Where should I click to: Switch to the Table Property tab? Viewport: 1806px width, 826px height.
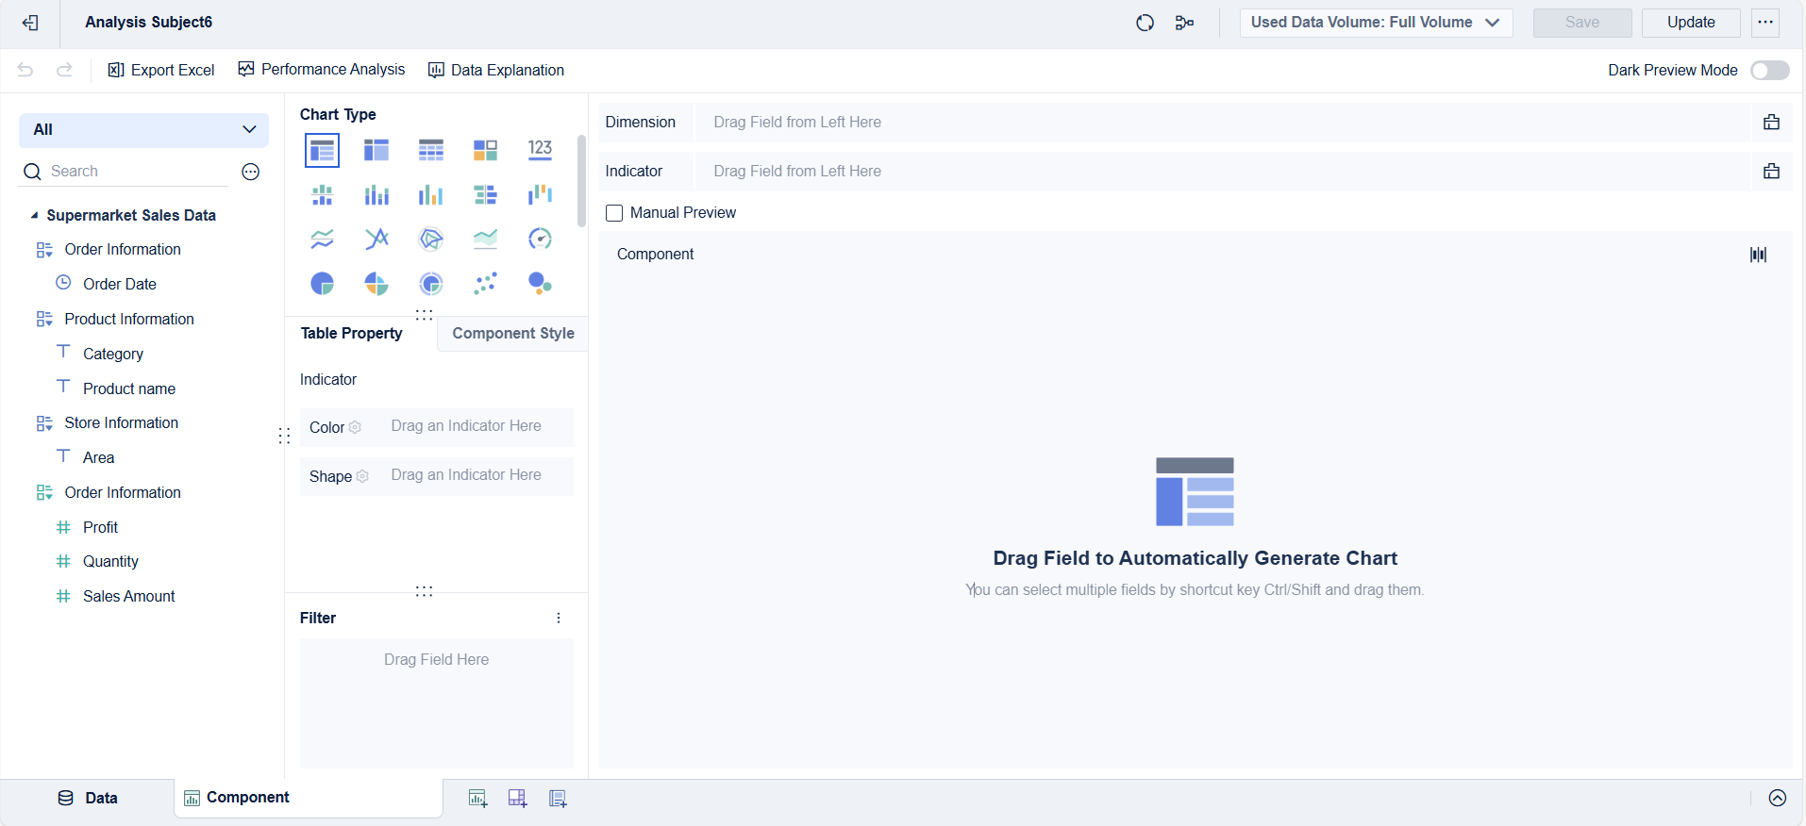click(x=351, y=334)
